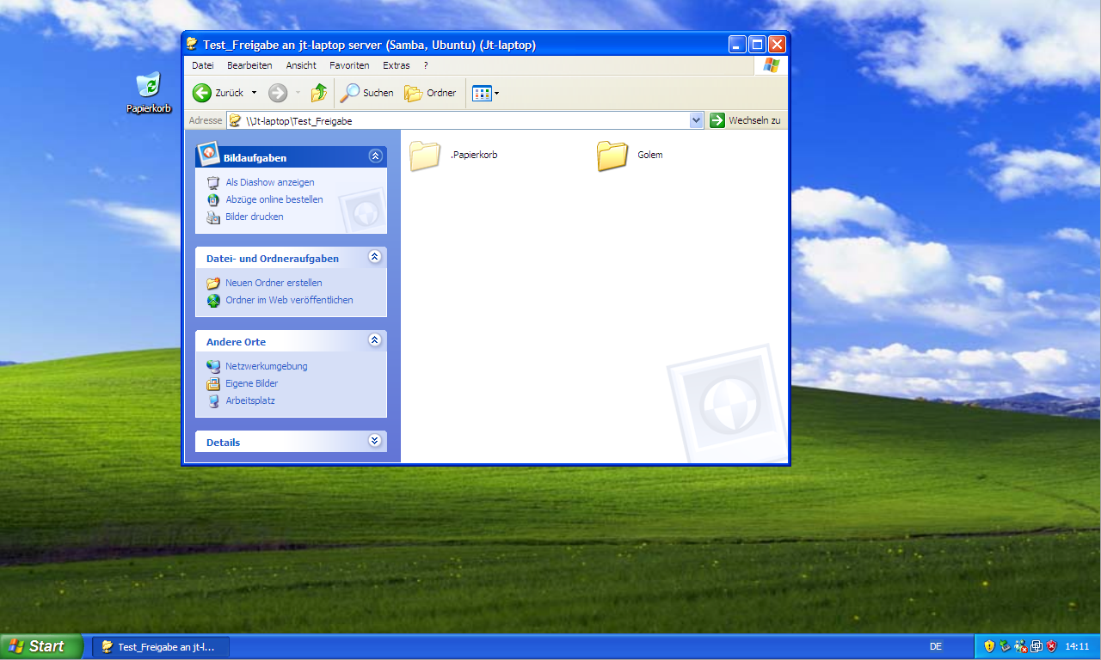Click the network share icon in address bar
1101x660 pixels.
pyautogui.click(x=235, y=121)
